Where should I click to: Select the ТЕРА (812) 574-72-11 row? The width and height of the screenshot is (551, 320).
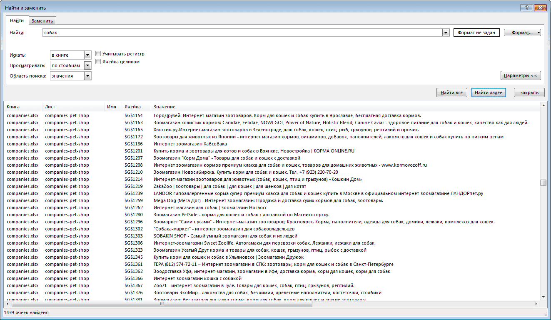pyautogui.click(x=272, y=264)
